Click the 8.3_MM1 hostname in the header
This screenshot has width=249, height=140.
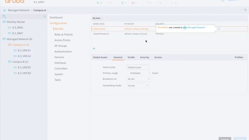39,2
